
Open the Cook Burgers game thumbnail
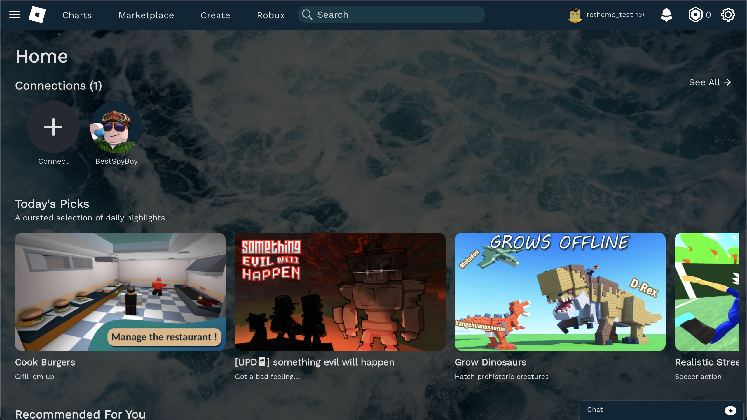(120, 292)
